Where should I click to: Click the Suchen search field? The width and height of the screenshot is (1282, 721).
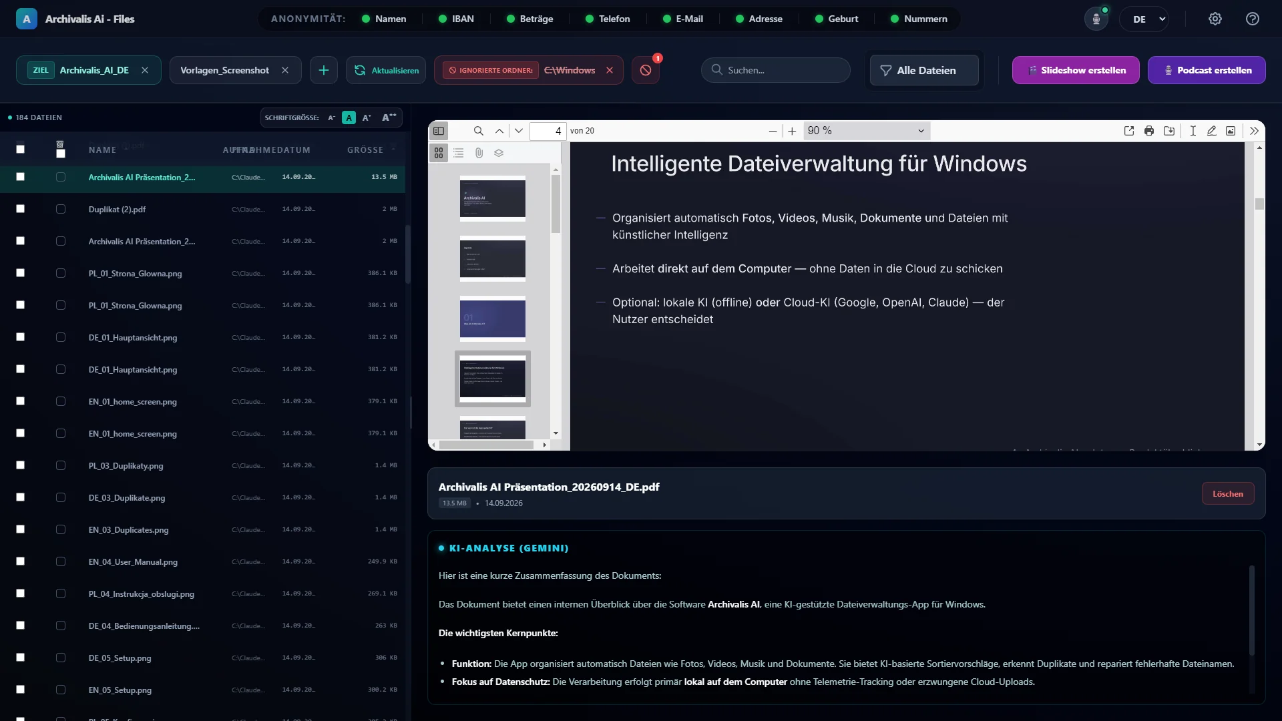(x=776, y=70)
